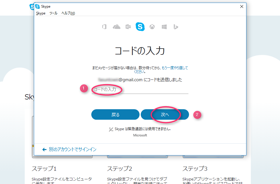Click the back arrow beside 別のアカウントでサインイン

pos(44,150)
